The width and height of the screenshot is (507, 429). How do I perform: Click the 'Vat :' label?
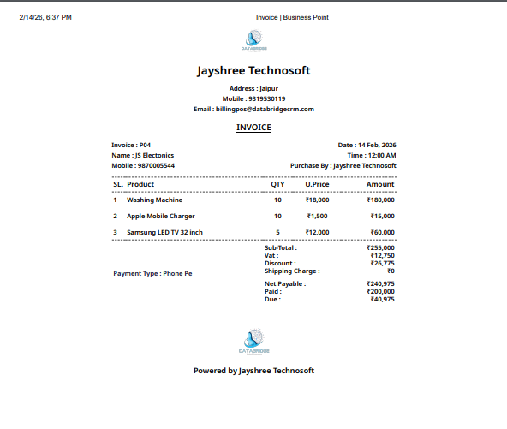coord(271,256)
